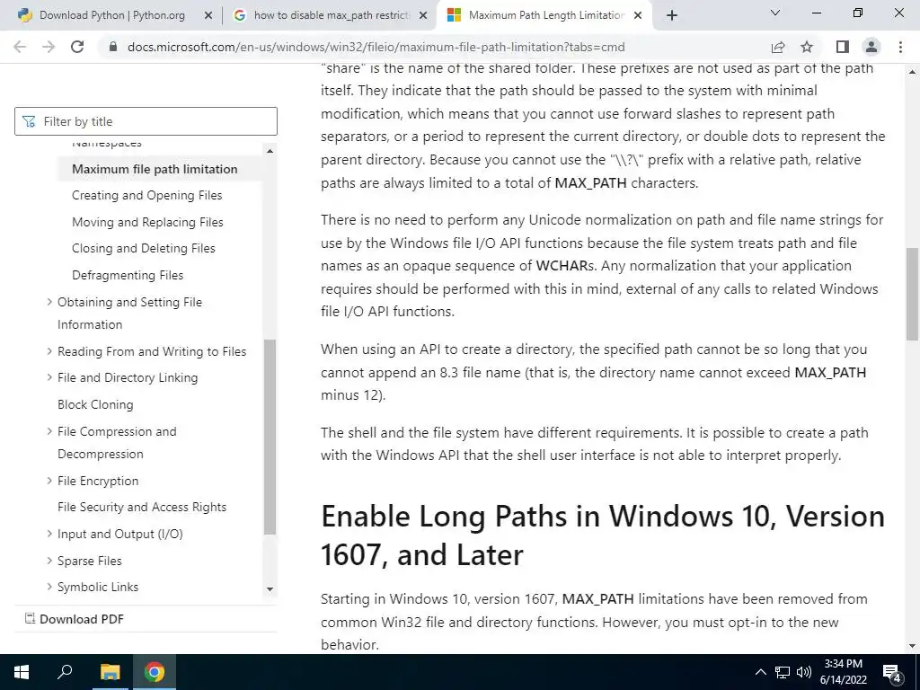Expand Input and Output (I/O) node
920x690 pixels.
[x=49, y=534]
